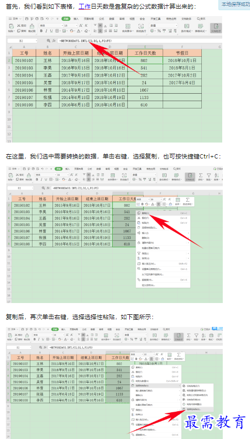Click Italic I in the first spreadsheet image's ribbon
This screenshot has height=439, width=250.
(x=46, y=31)
